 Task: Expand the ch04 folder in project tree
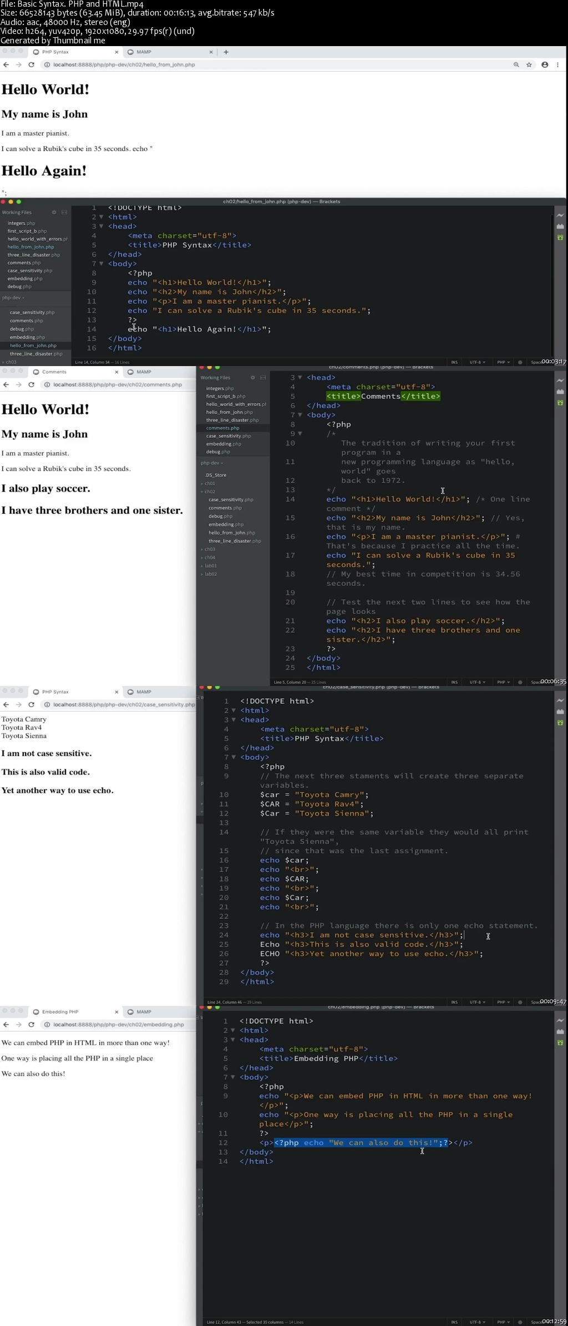(x=209, y=558)
